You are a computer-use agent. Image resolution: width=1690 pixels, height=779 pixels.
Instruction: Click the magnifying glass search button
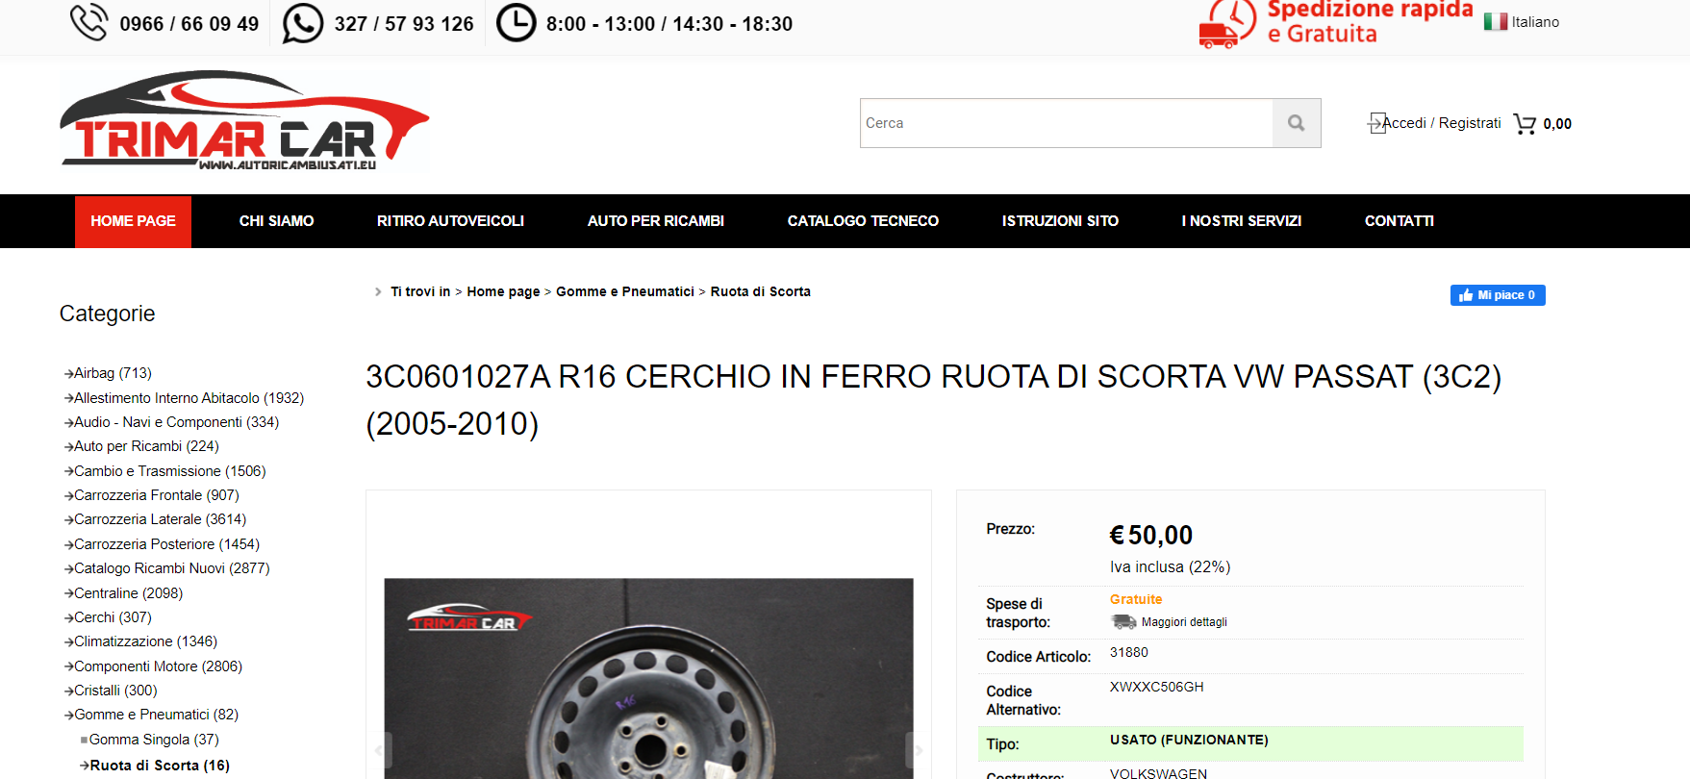point(1296,123)
